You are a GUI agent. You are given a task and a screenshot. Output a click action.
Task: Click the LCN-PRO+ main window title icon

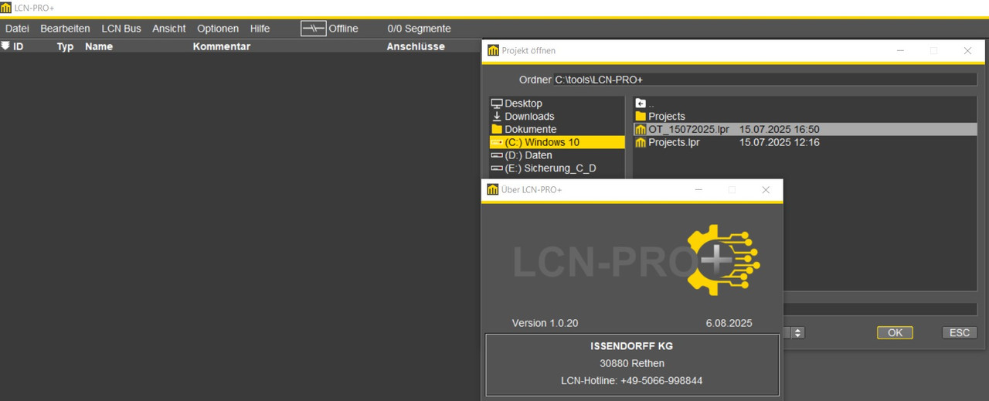[6, 8]
